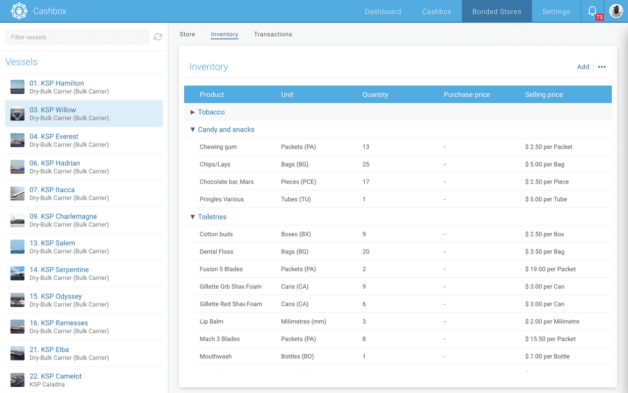Click the KSP Hamilton vessel thumbnail

coord(17,87)
